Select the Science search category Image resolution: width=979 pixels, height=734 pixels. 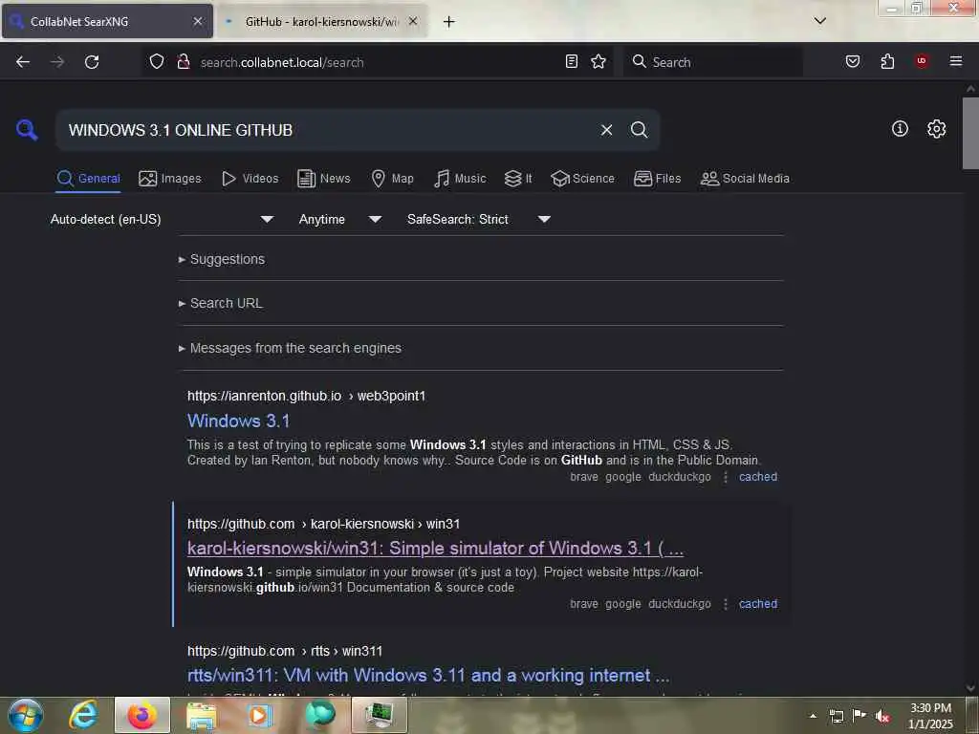click(x=582, y=179)
